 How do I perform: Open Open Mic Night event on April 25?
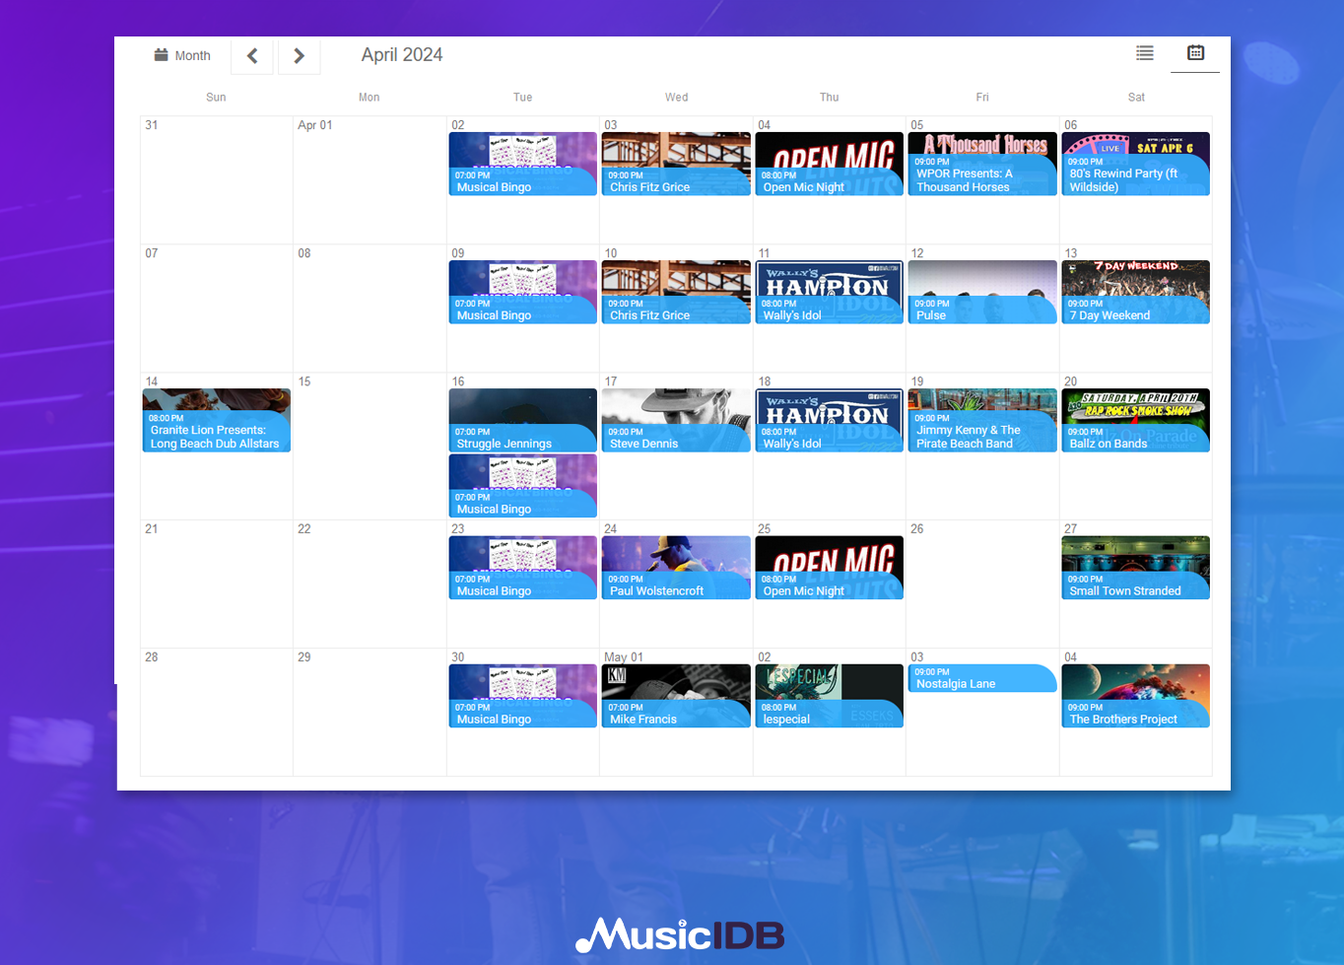pos(830,568)
